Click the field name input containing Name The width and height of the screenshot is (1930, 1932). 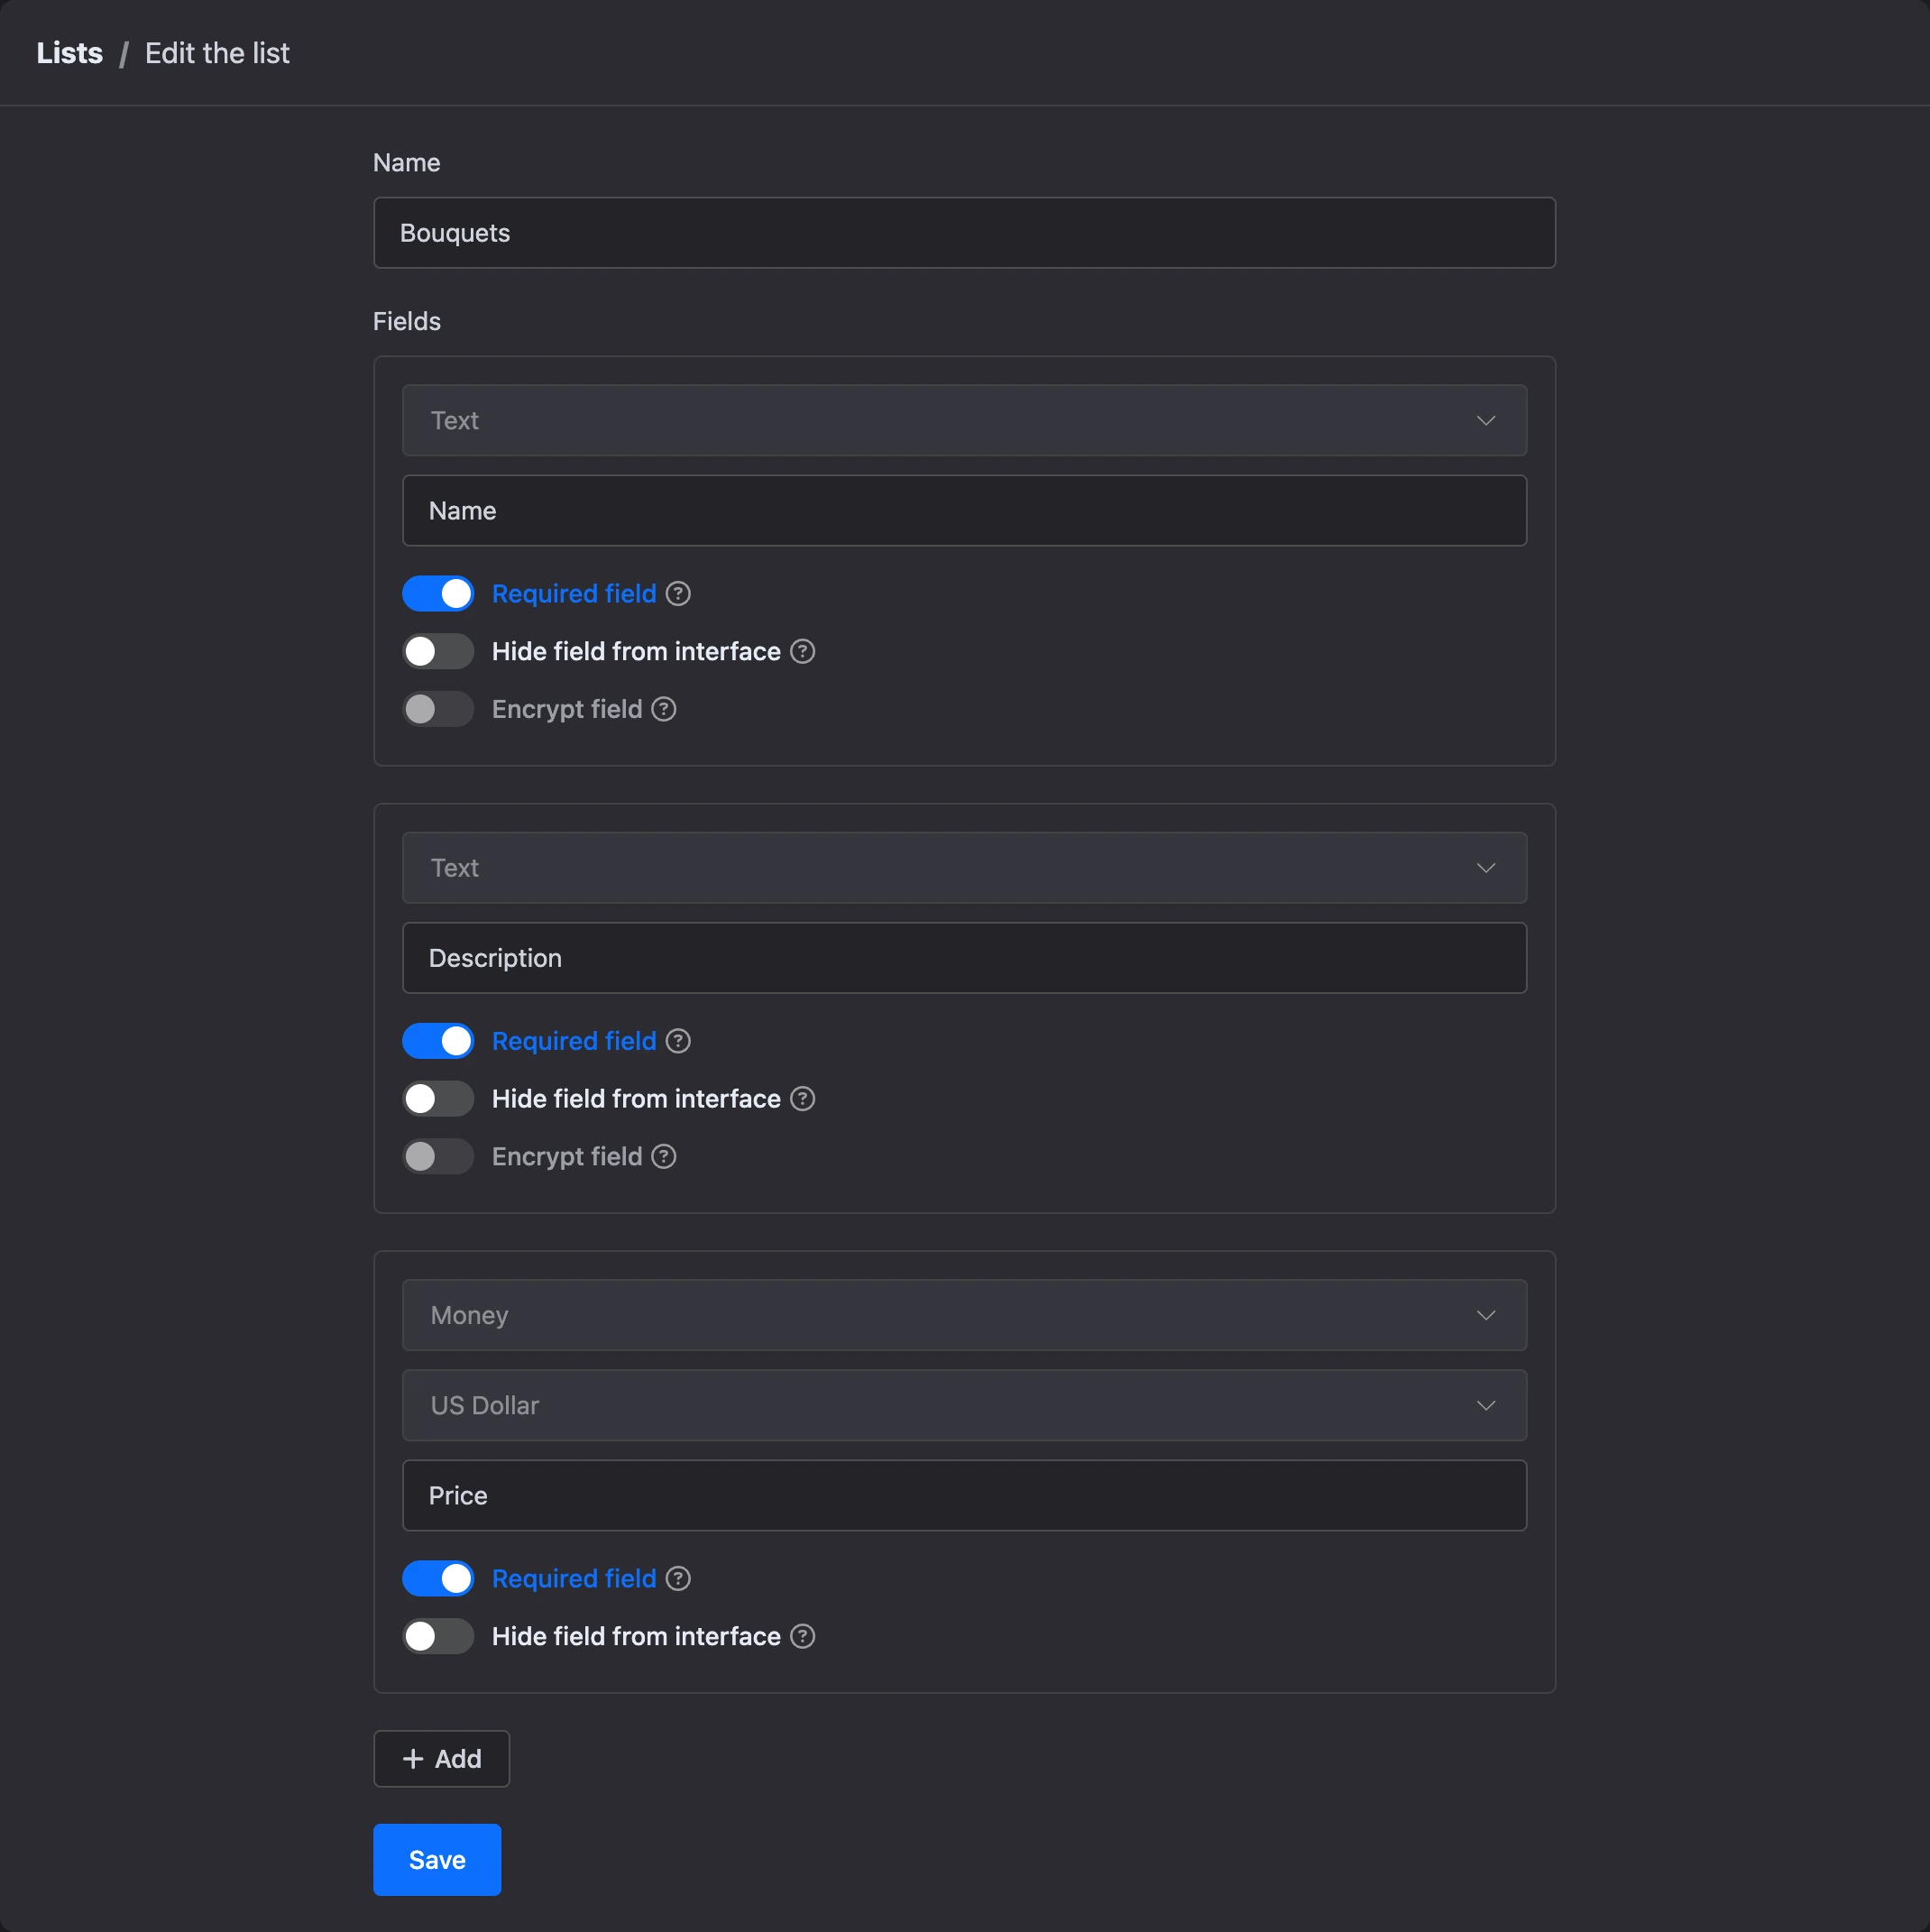pyautogui.click(x=964, y=511)
